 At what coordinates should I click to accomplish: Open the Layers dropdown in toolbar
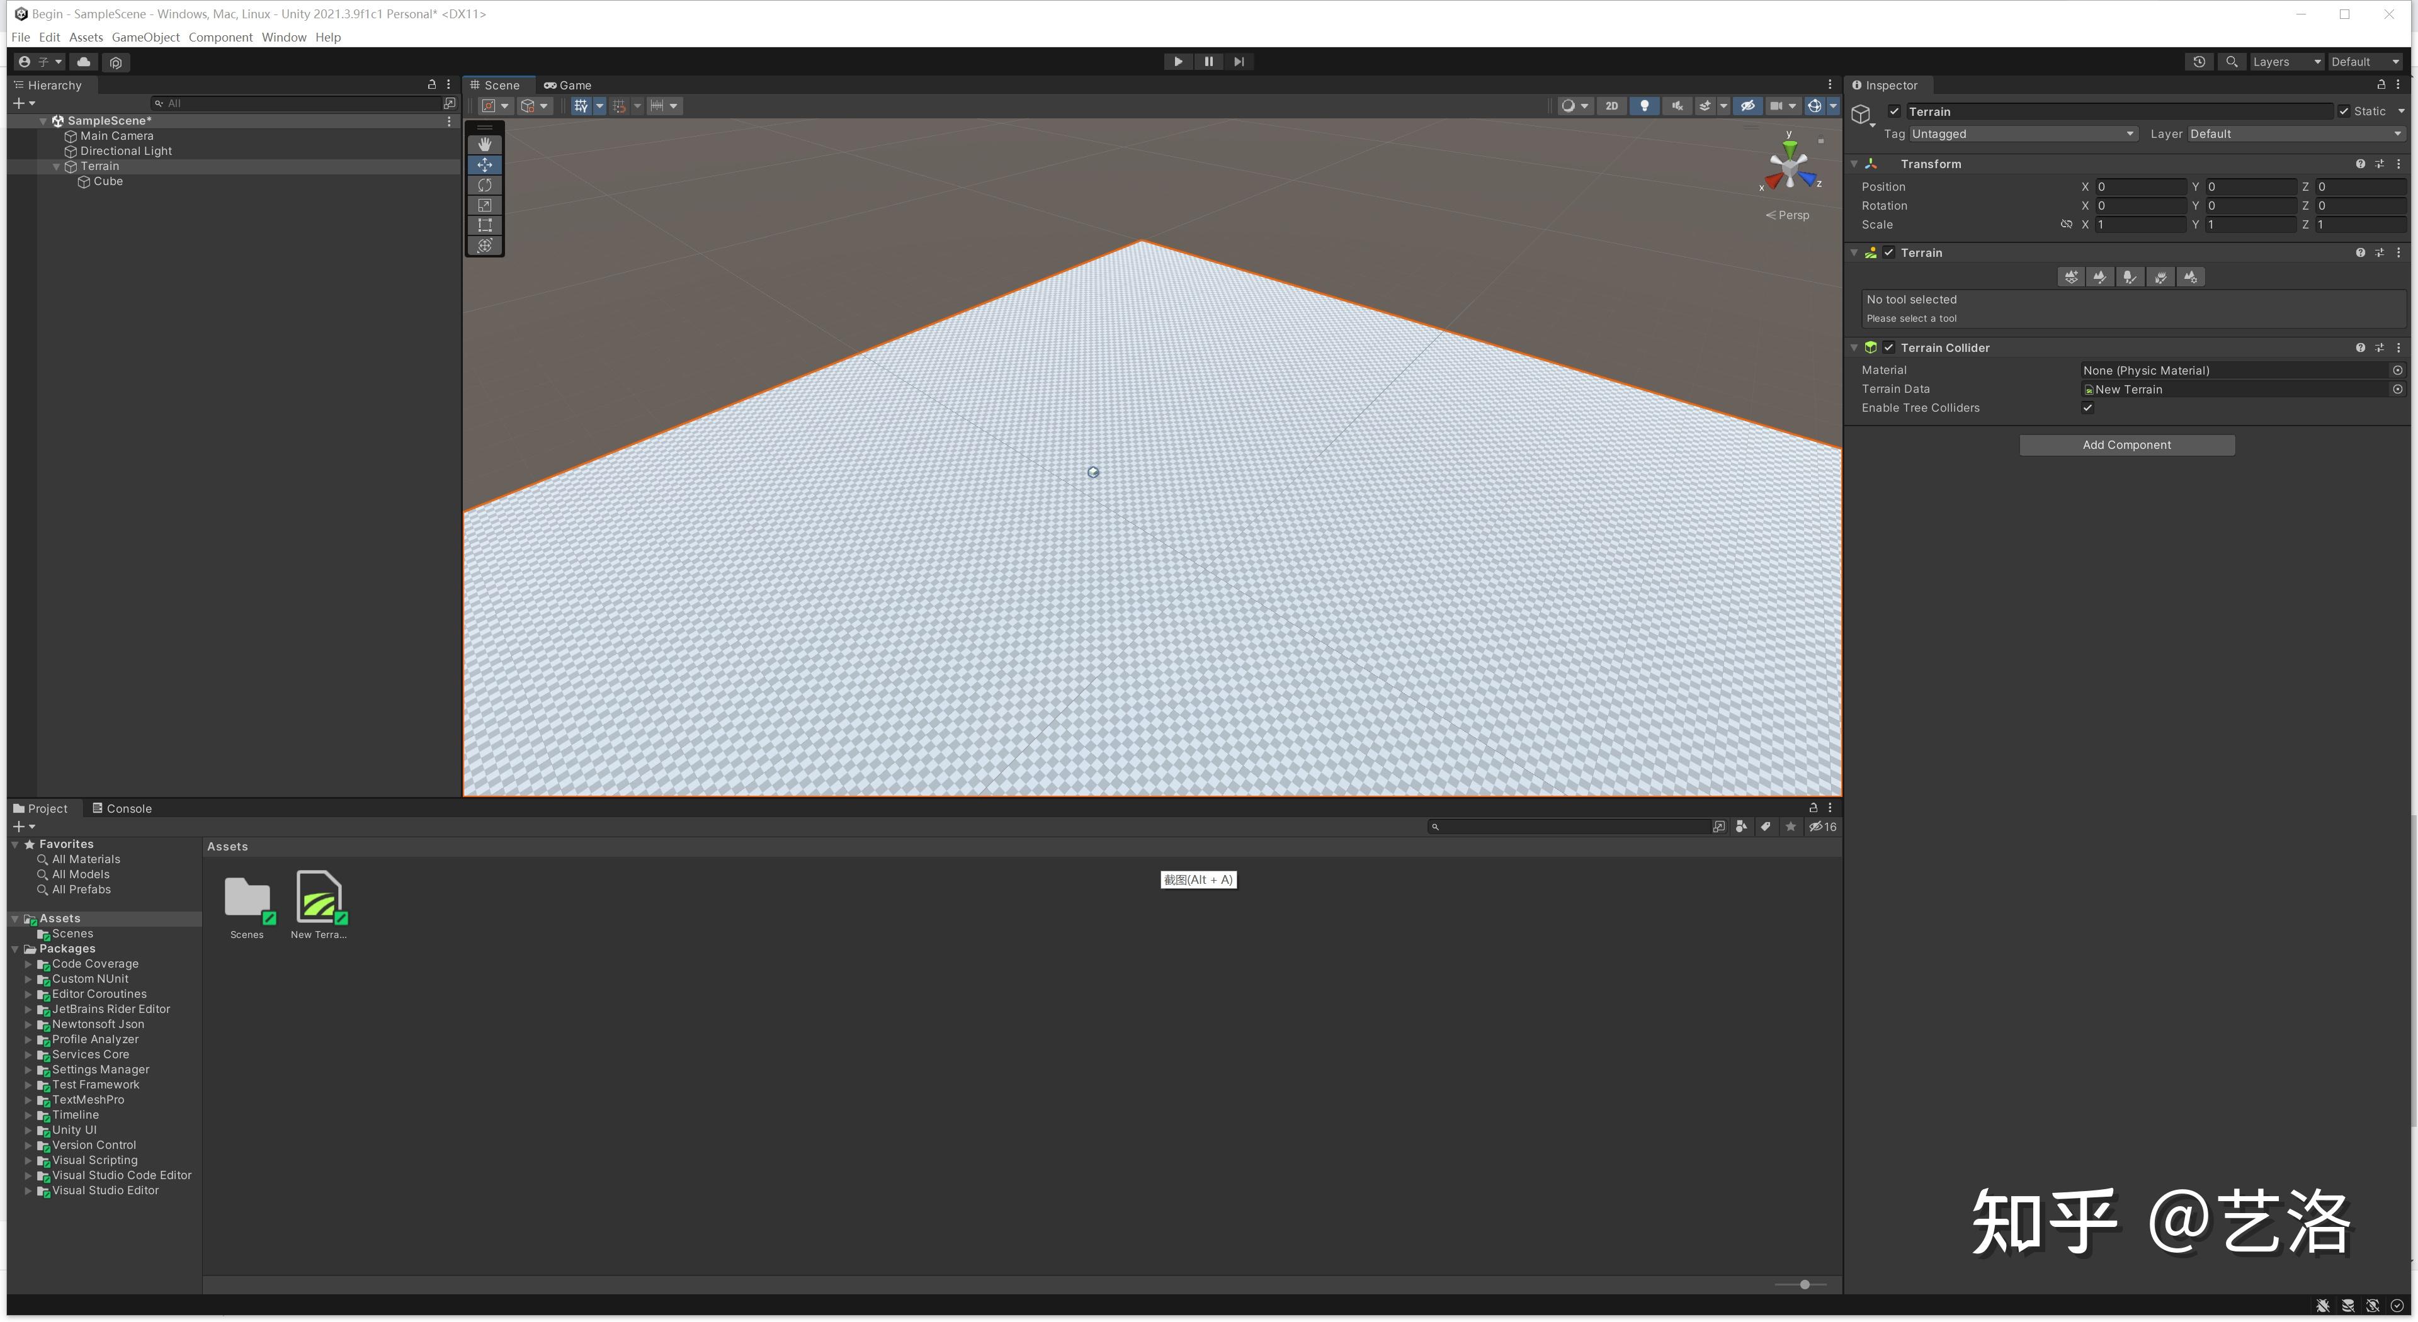coord(2286,62)
